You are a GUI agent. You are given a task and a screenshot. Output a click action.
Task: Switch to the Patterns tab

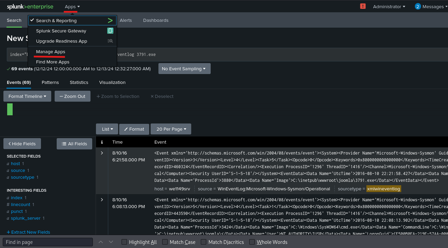click(x=50, y=82)
